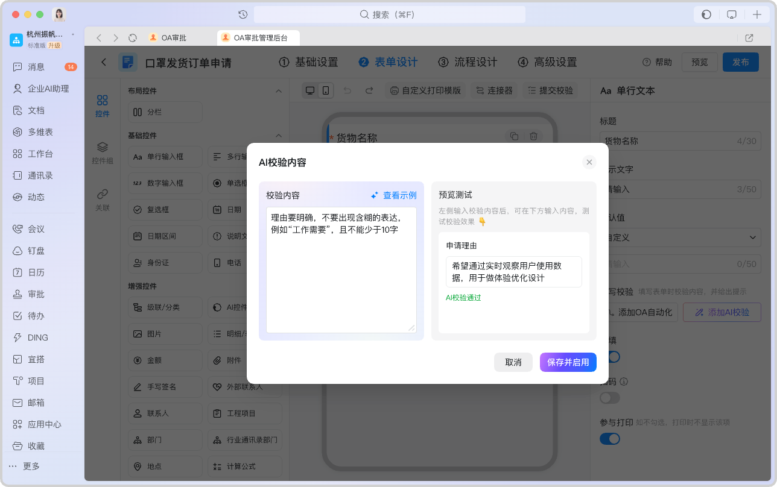This screenshot has height=487, width=777.
Task: Close the AI校验内容 dialog
Action: point(589,162)
